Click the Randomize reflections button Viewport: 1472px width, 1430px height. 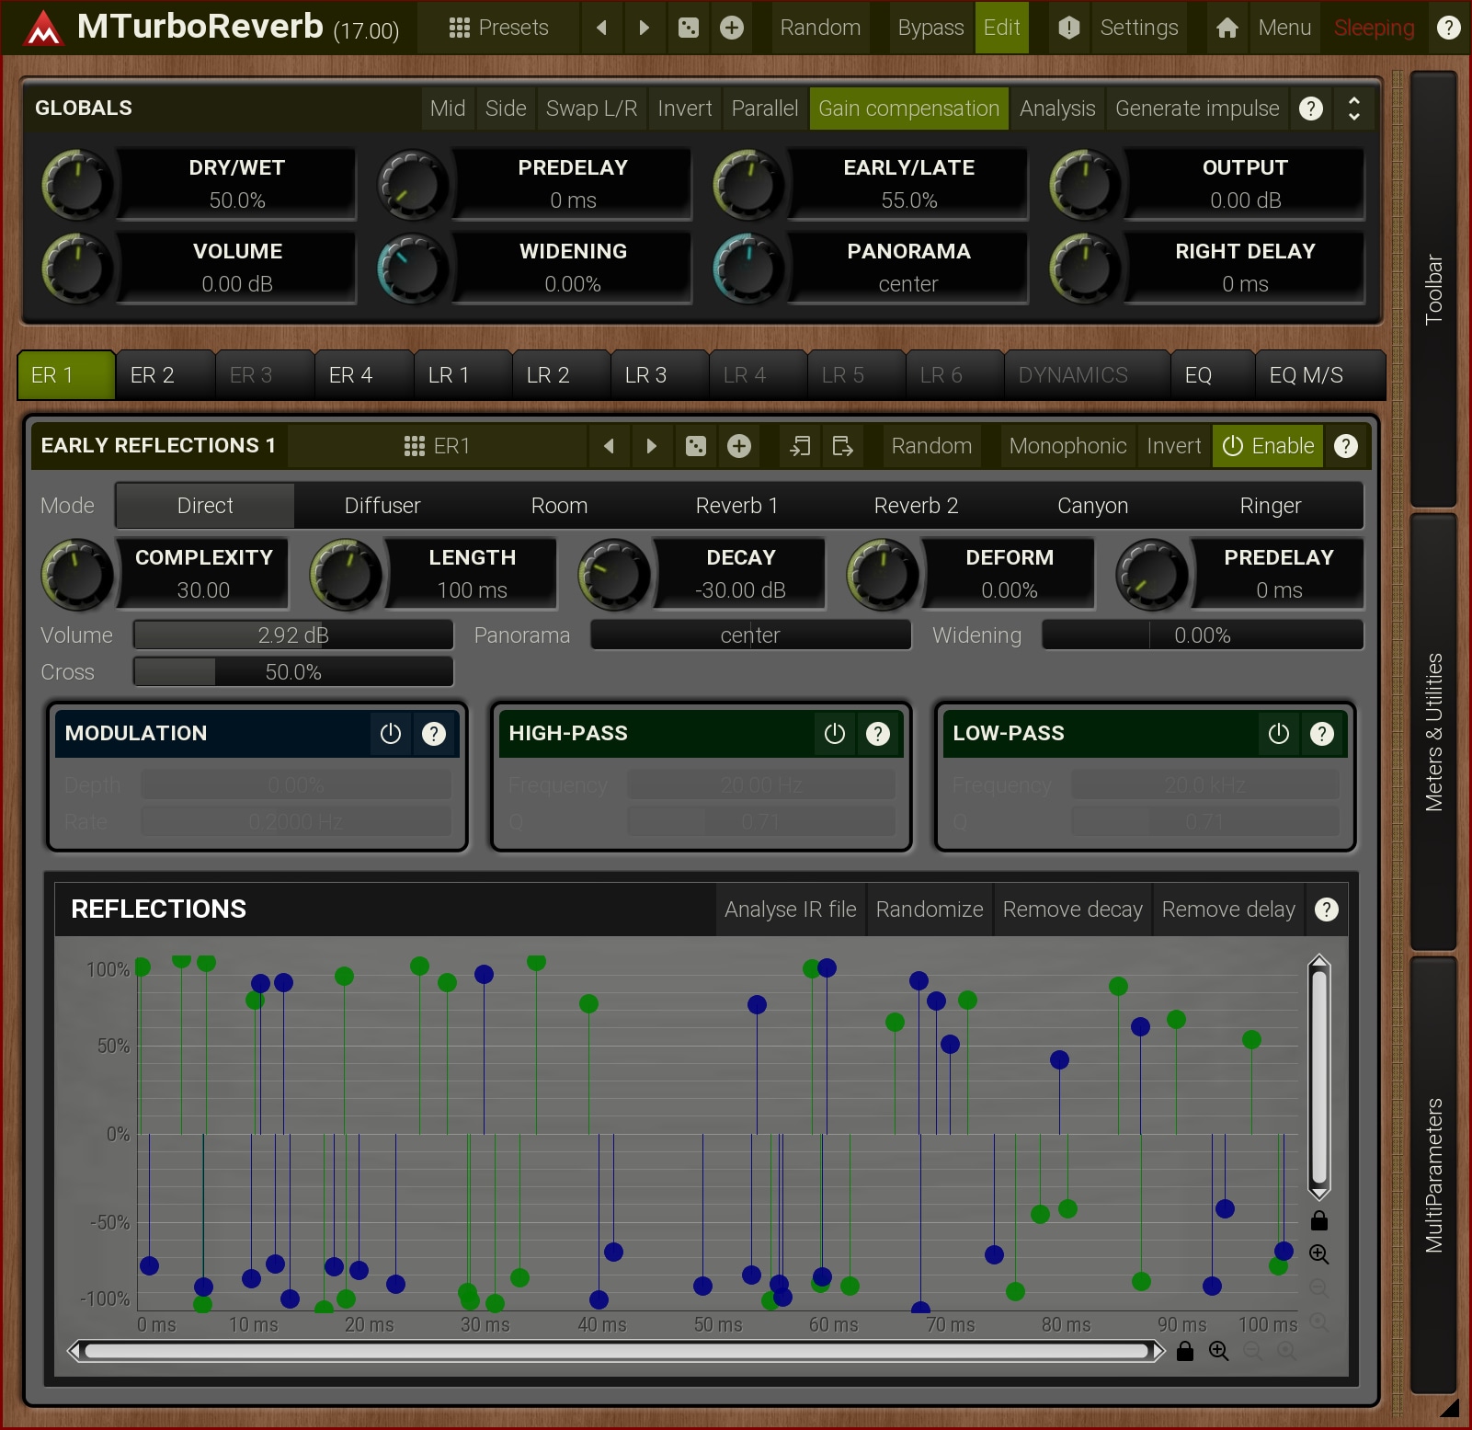929,909
